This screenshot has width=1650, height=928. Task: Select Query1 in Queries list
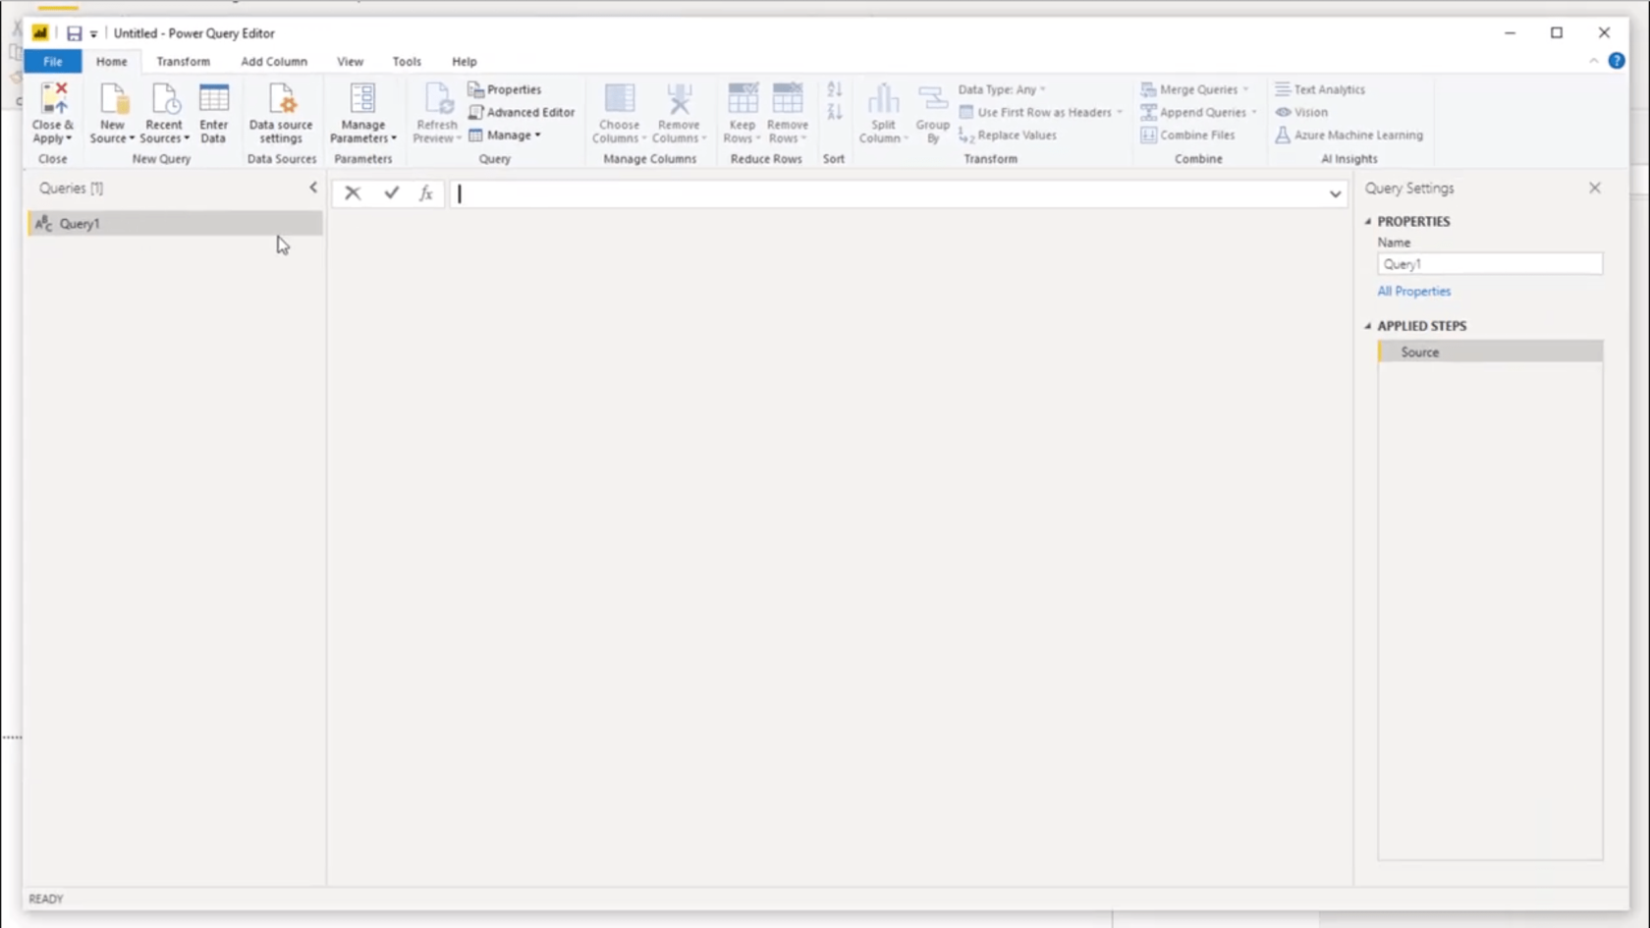click(176, 224)
